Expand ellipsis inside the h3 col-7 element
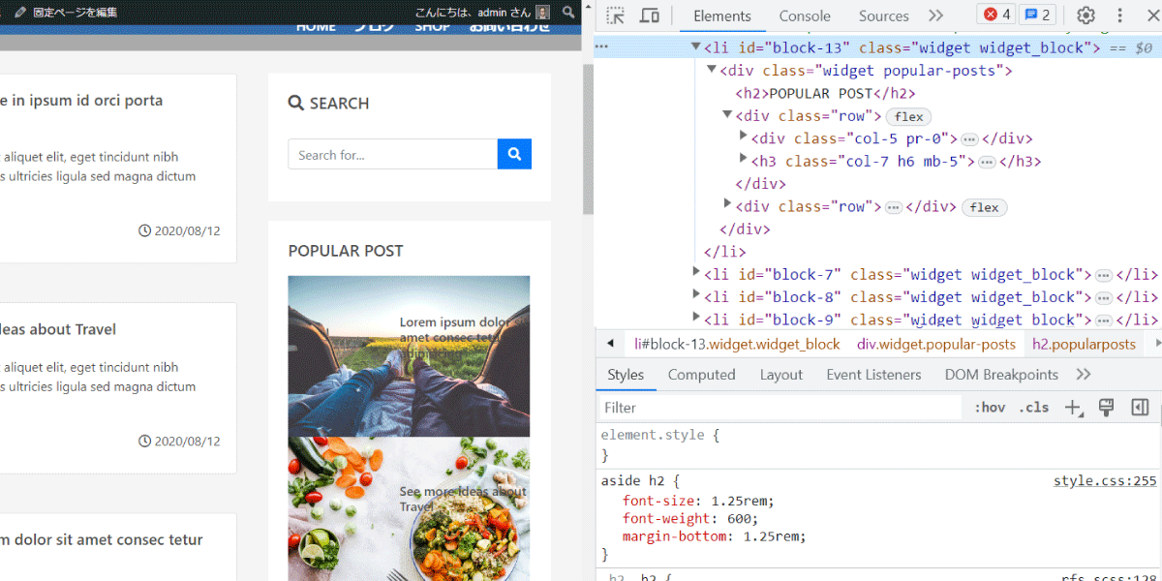The image size is (1162, 581). (987, 162)
